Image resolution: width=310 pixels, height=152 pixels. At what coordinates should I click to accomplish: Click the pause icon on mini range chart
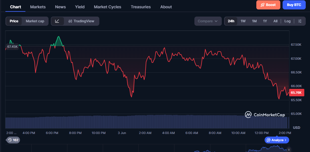[x=289, y=150]
